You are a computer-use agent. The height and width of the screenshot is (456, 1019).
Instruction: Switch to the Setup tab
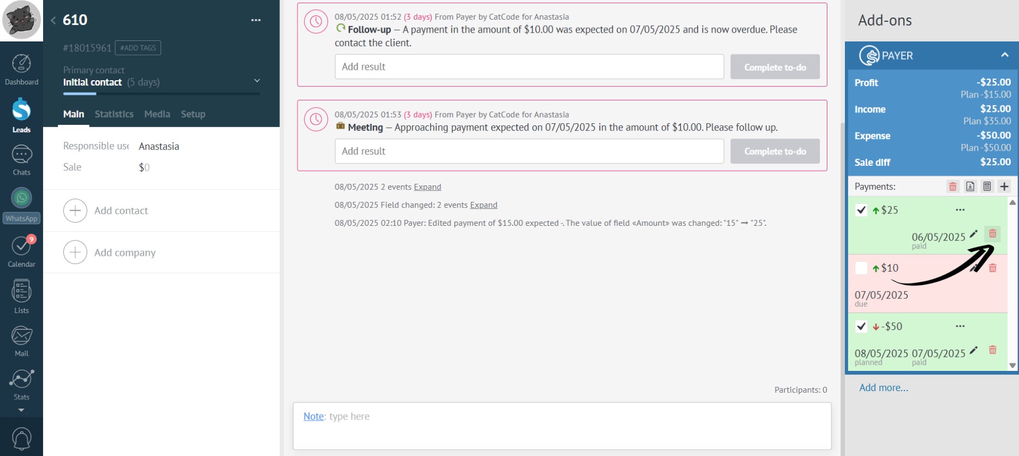(193, 114)
